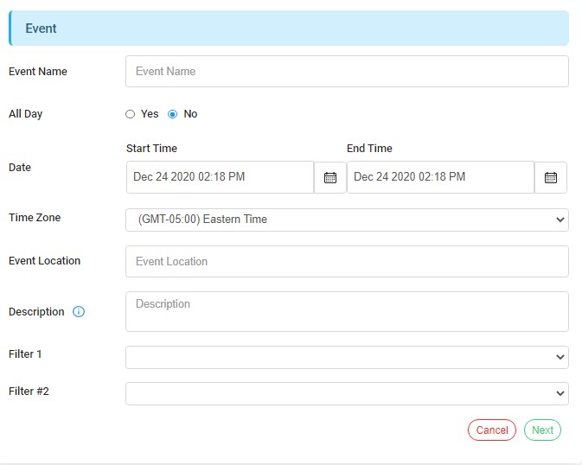Focus the Event Name input field

tap(347, 71)
